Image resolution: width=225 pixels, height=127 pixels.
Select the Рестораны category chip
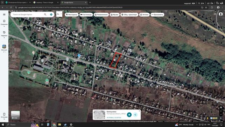click(72, 14)
